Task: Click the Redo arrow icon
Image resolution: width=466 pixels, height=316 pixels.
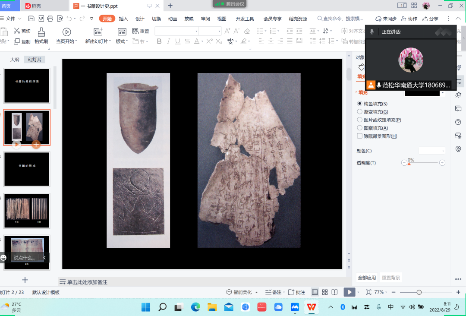Action: [x=82, y=19]
